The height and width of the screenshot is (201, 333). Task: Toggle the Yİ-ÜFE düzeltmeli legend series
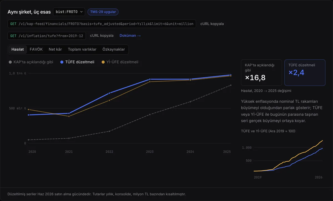(x=120, y=62)
